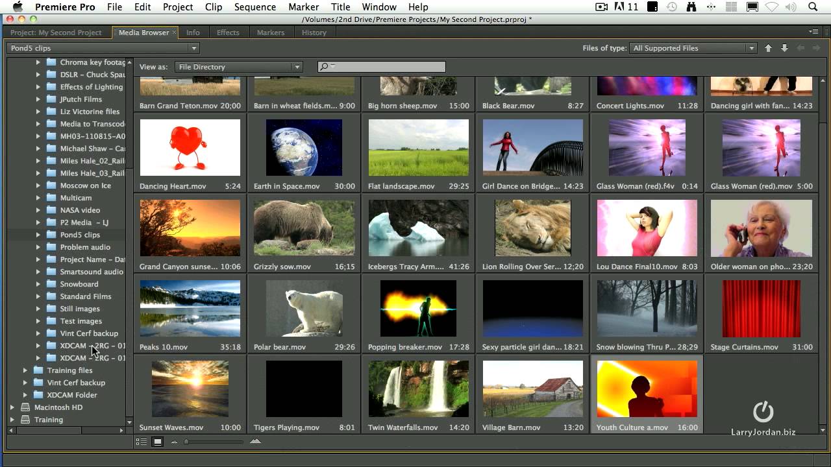
Task: Expand the Test images folder triangle
Action: point(38,321)
